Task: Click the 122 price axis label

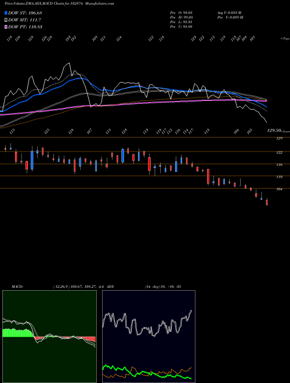Action: pos(279,153)
